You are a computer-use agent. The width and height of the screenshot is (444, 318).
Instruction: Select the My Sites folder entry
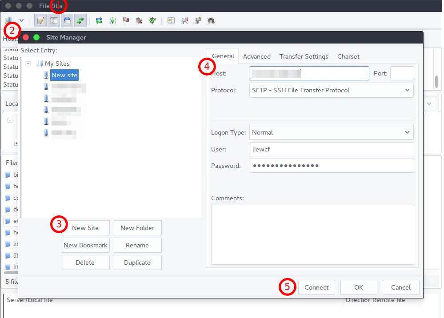[x=57, y=64]
